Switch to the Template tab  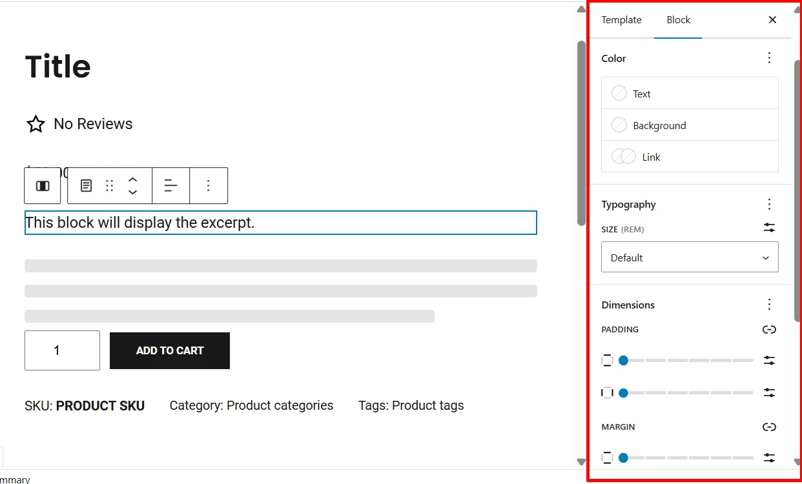pos(621,20)
